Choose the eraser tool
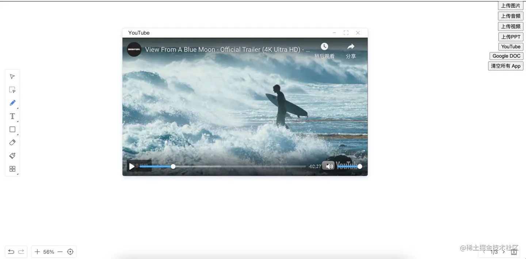Viewport: 526px width, 259px height. click(x=12, y=142)
